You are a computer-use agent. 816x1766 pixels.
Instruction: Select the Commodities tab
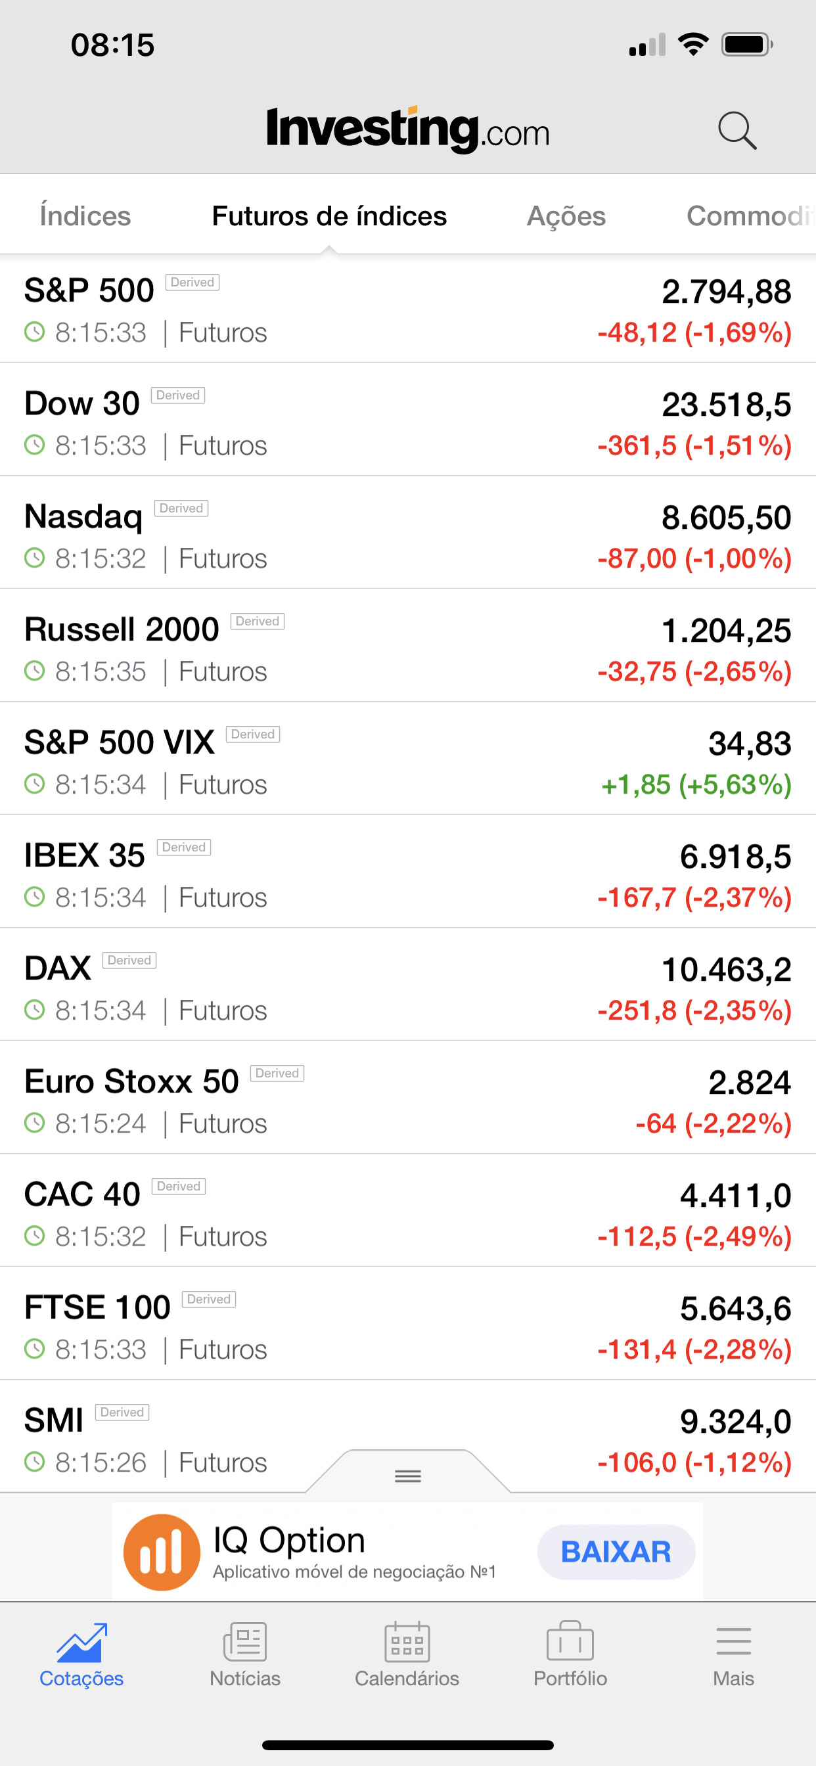751,216
